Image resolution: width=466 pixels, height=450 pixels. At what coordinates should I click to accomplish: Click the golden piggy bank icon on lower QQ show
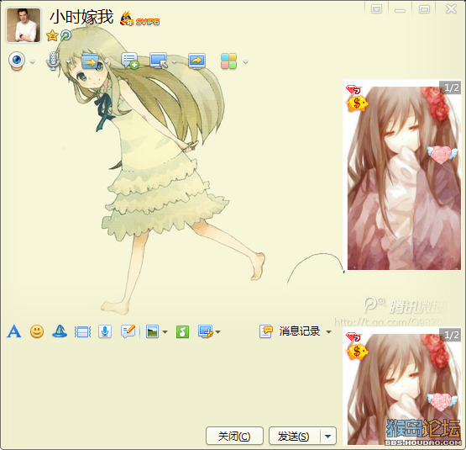(x=357, y=352)
